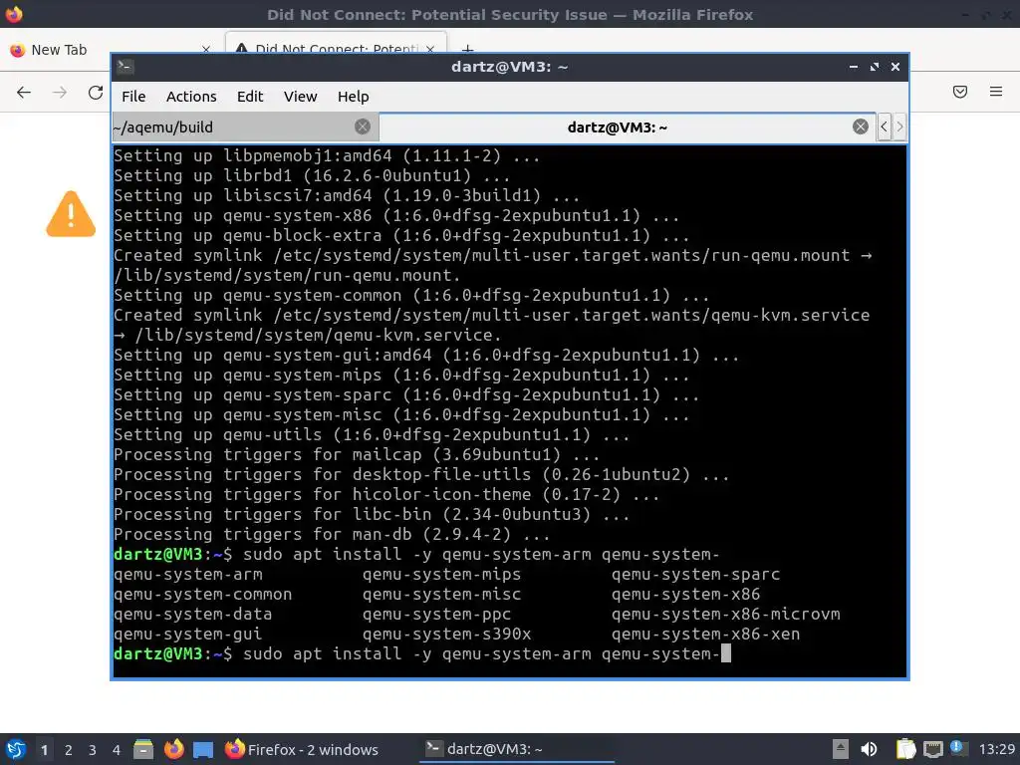Switch to workspace 4

(x=117, y=750)
